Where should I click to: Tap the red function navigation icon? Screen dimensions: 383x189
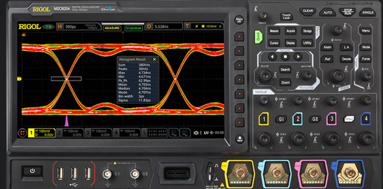[x=22, y=133]
